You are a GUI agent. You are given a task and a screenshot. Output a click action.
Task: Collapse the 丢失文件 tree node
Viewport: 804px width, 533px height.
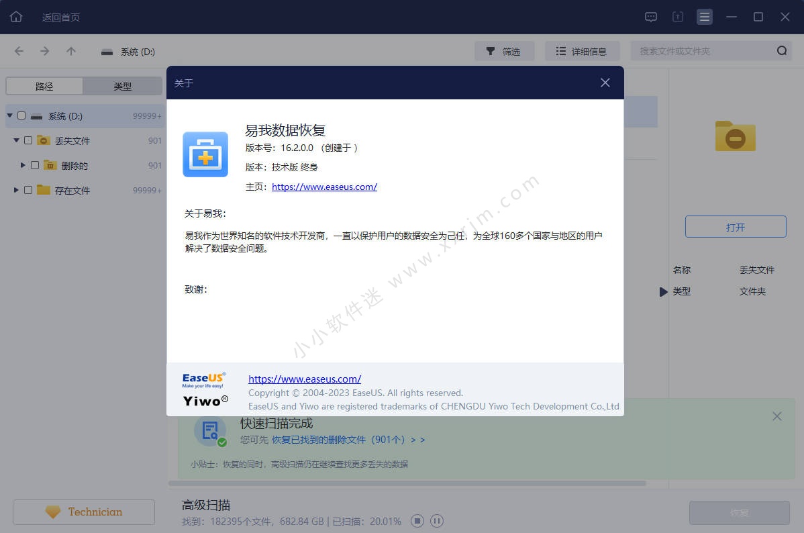[x=16, y=140]
